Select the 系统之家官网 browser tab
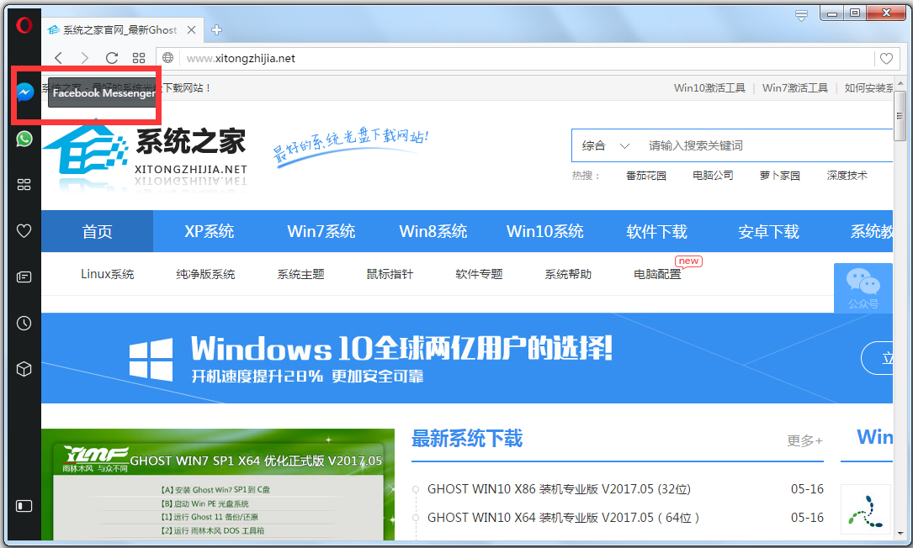Screen dimensions: 913x548 pyautogui.click(x=122, y=29)
